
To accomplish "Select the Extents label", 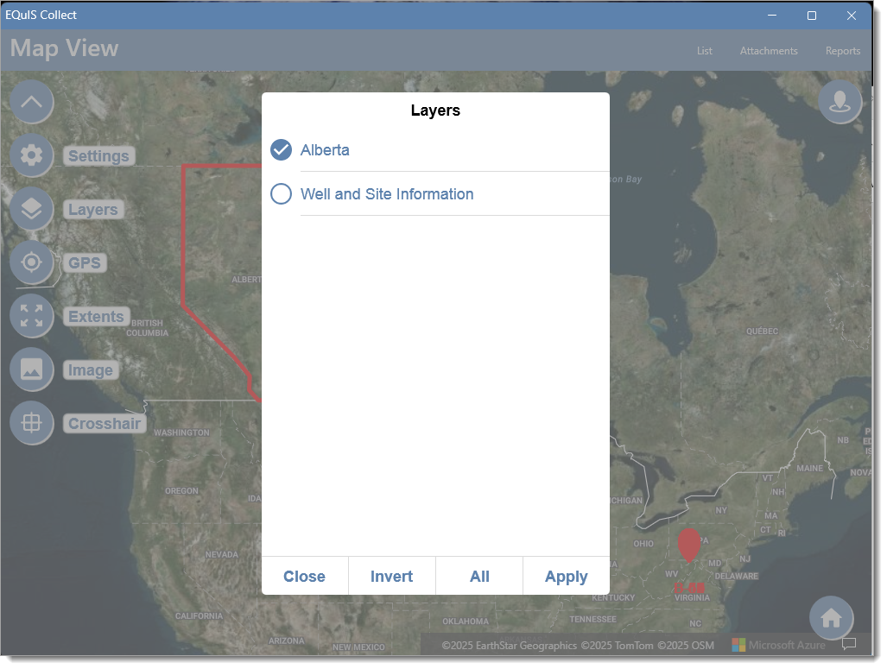I will [x=96, y=316].
